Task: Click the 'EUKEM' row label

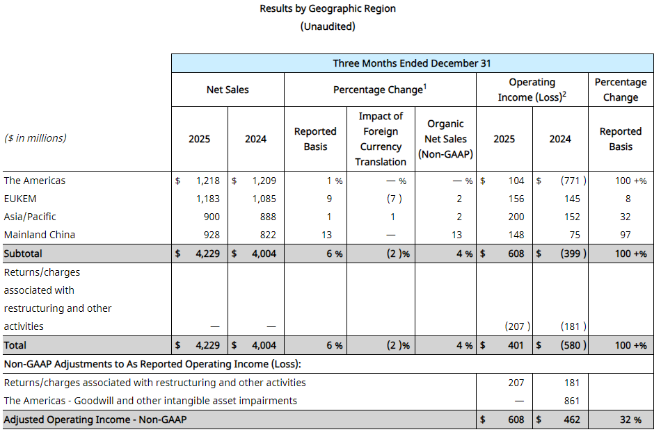Action: (20, 199)
